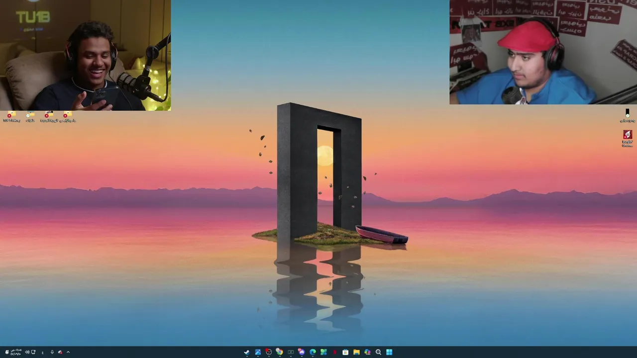
Task: Open the Windows Start menu
Action: pyautogui.click(x=389, y=352)
